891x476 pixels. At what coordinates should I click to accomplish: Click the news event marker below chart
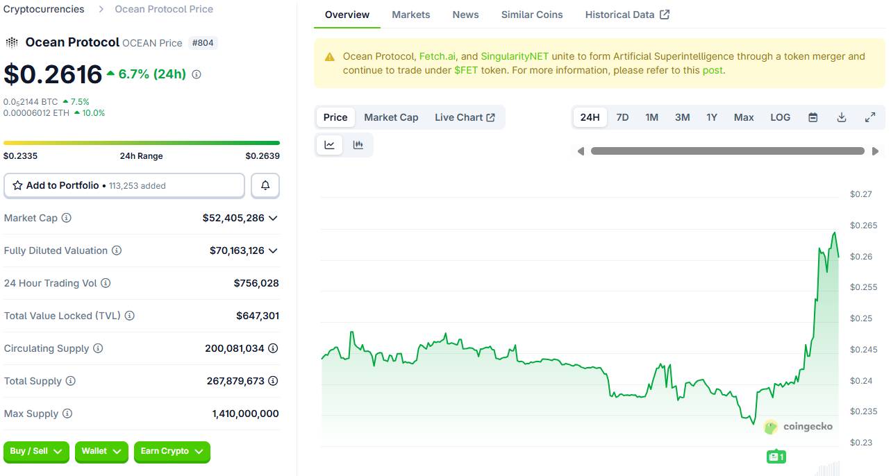pyautogui.click(x=776, y=457)
